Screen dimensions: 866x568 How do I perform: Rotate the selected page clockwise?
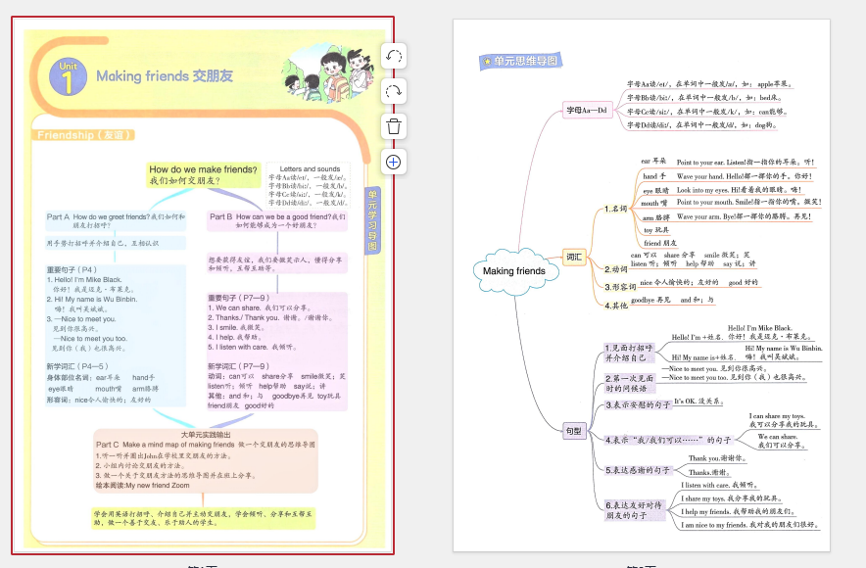[394, 91]
